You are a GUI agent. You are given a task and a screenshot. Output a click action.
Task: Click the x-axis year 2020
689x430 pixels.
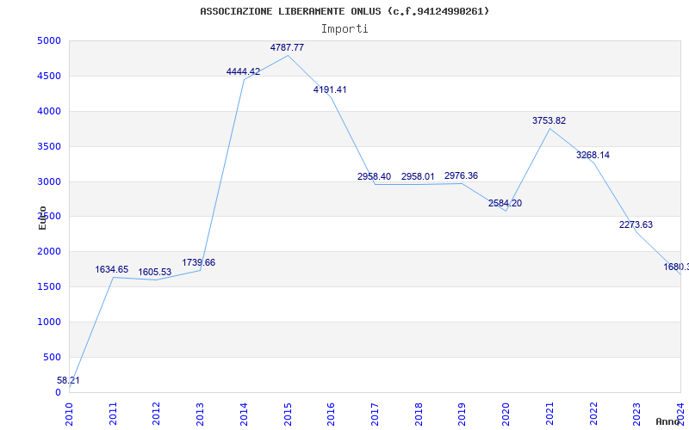(506, 414)
